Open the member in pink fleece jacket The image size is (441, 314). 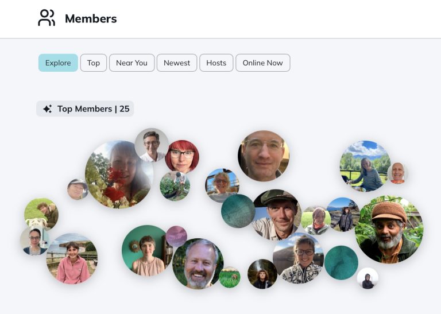pos(72,258)
